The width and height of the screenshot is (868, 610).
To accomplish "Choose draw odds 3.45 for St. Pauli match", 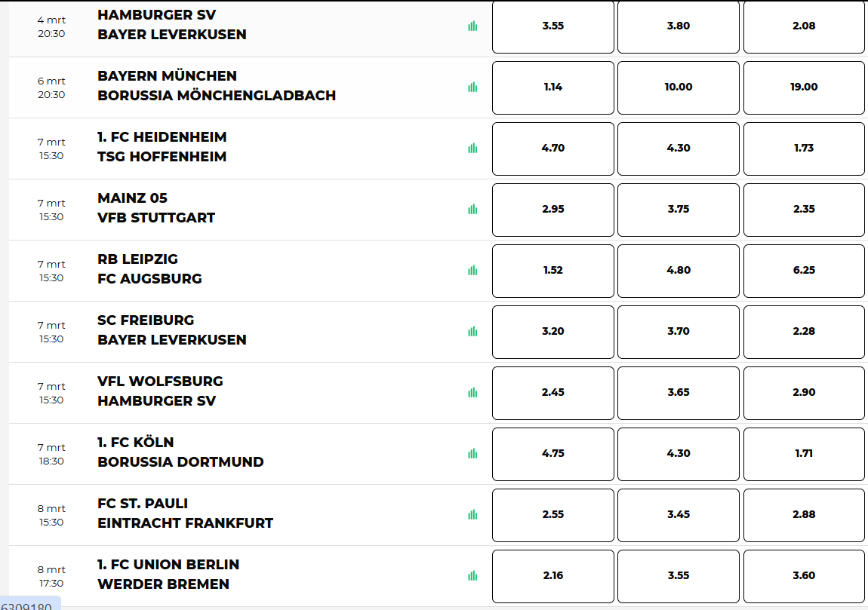I will pyautogui.click(x=678, y=515).
